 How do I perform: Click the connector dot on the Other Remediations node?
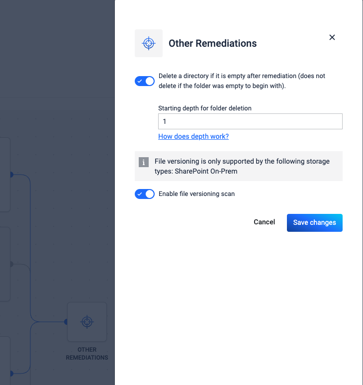66,322
